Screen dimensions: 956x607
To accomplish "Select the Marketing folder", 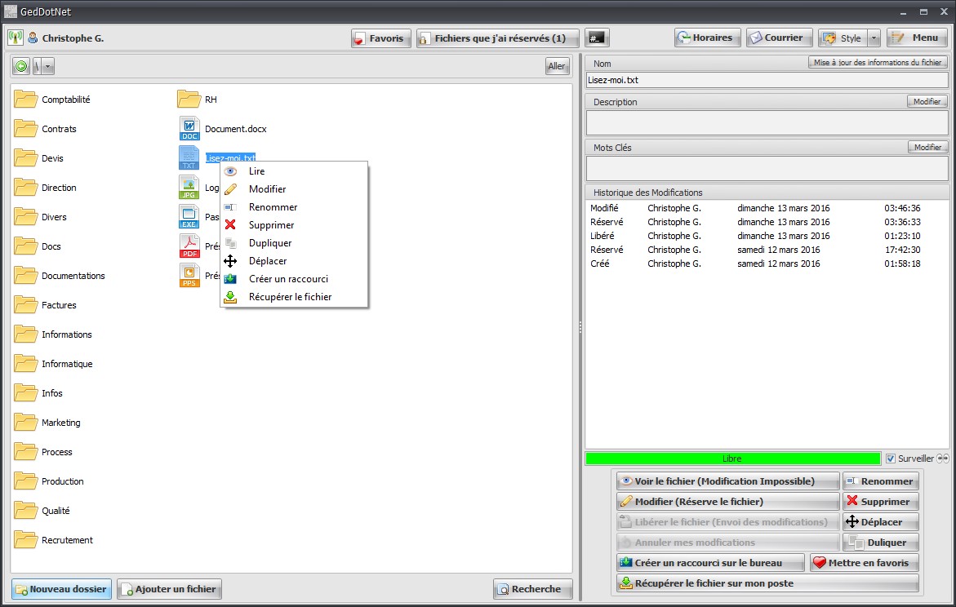I will point(47,423).
